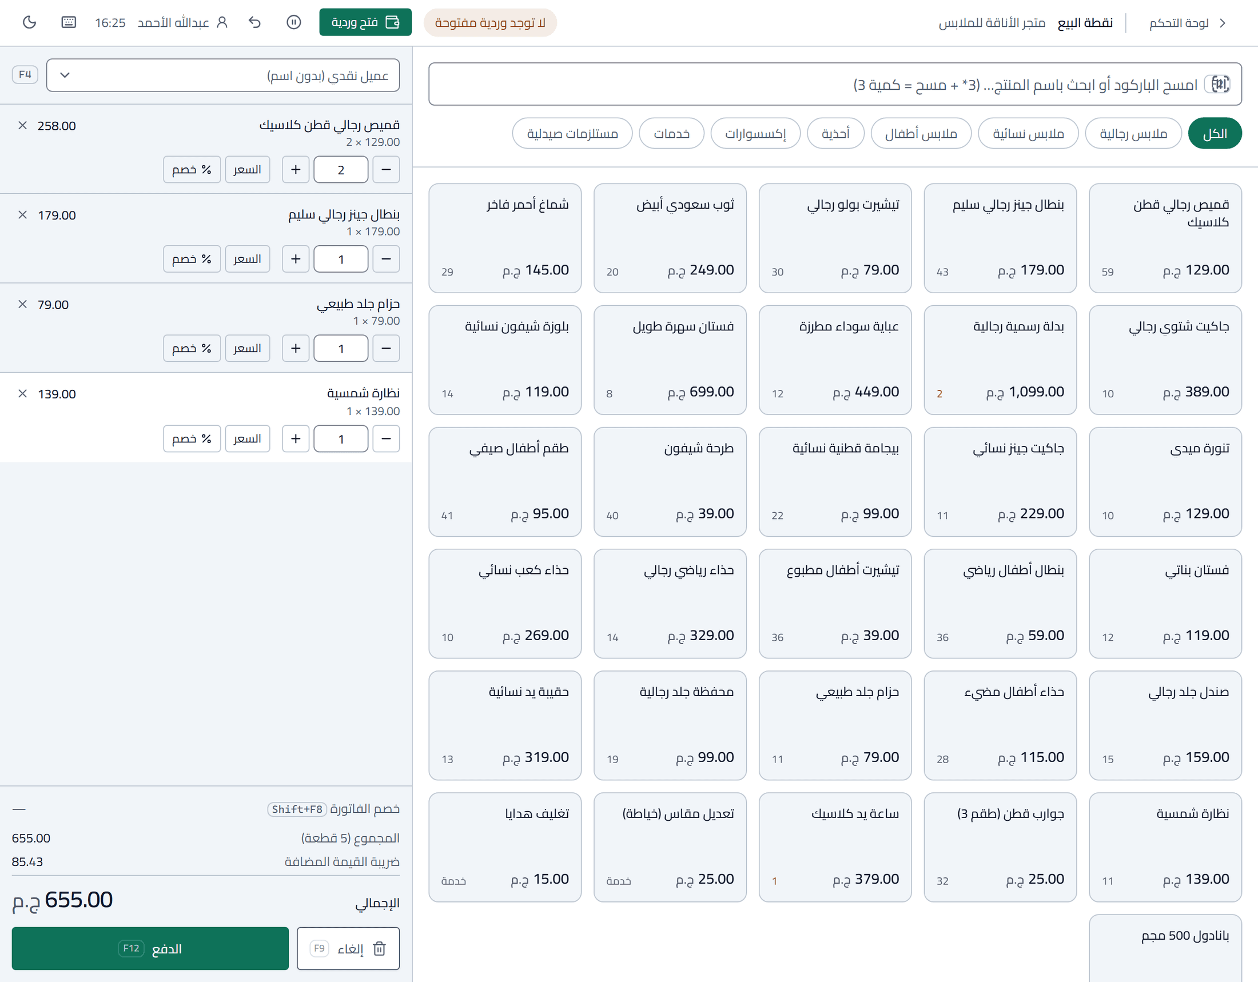
Task: Click خصم الفاتورة invoice discount row
Action: 206,809
